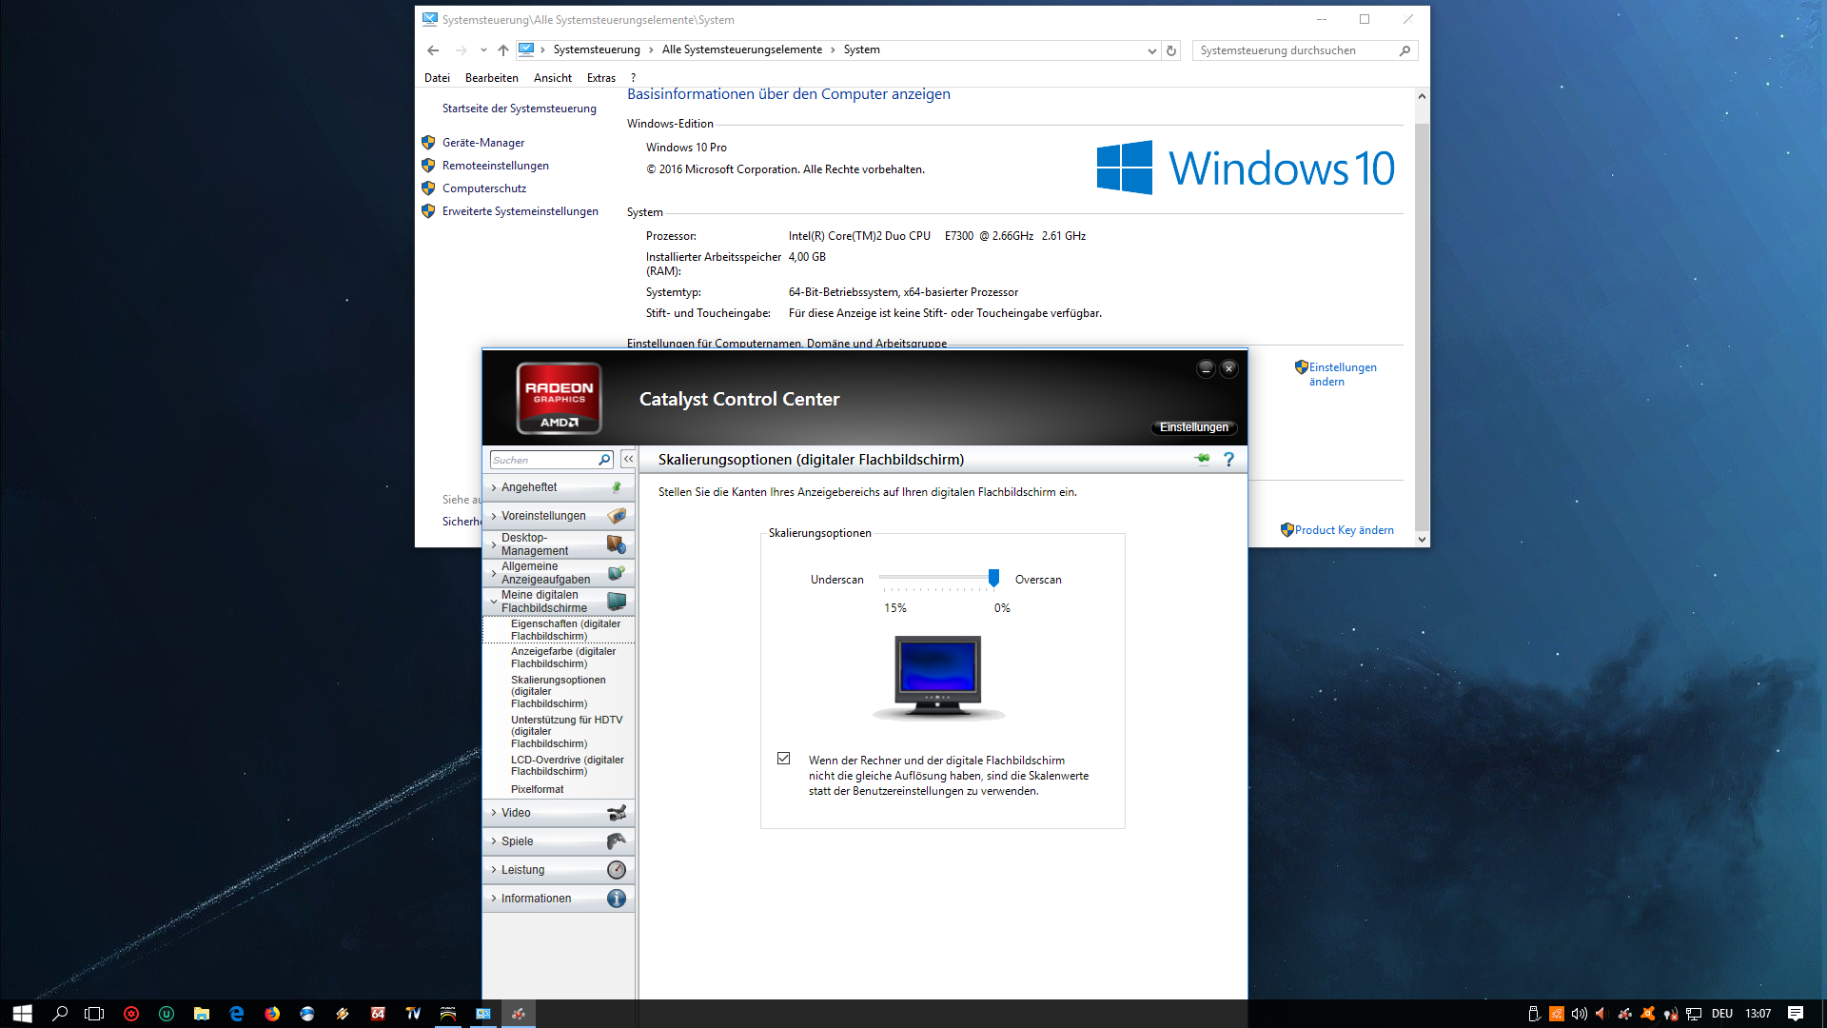Expand the Voreinstellungen section
Screen dimensions: 1827x1028
click(x=494, y=516)
